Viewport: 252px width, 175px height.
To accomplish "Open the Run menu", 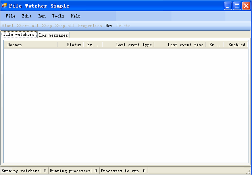I will click(x=42, y=16).
